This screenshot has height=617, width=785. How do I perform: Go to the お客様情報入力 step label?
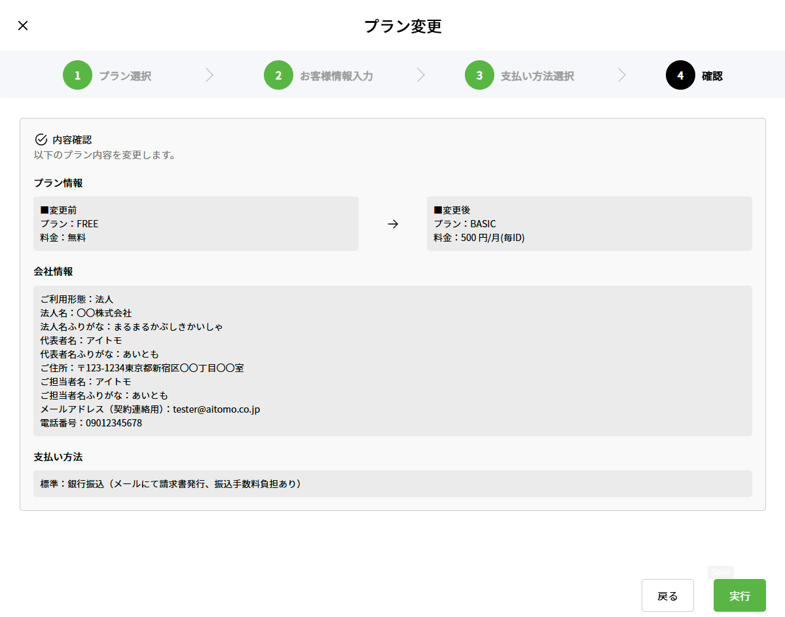(337, 76)
